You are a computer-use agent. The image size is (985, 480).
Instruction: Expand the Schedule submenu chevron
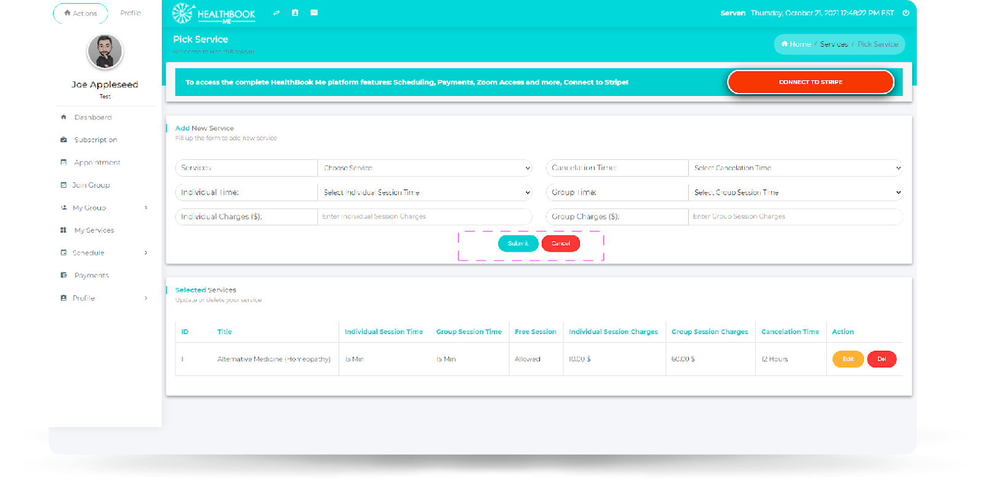pos(146,252)
